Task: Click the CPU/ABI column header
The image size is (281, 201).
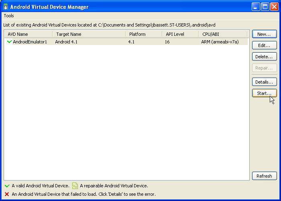Action: coord(223,34)
